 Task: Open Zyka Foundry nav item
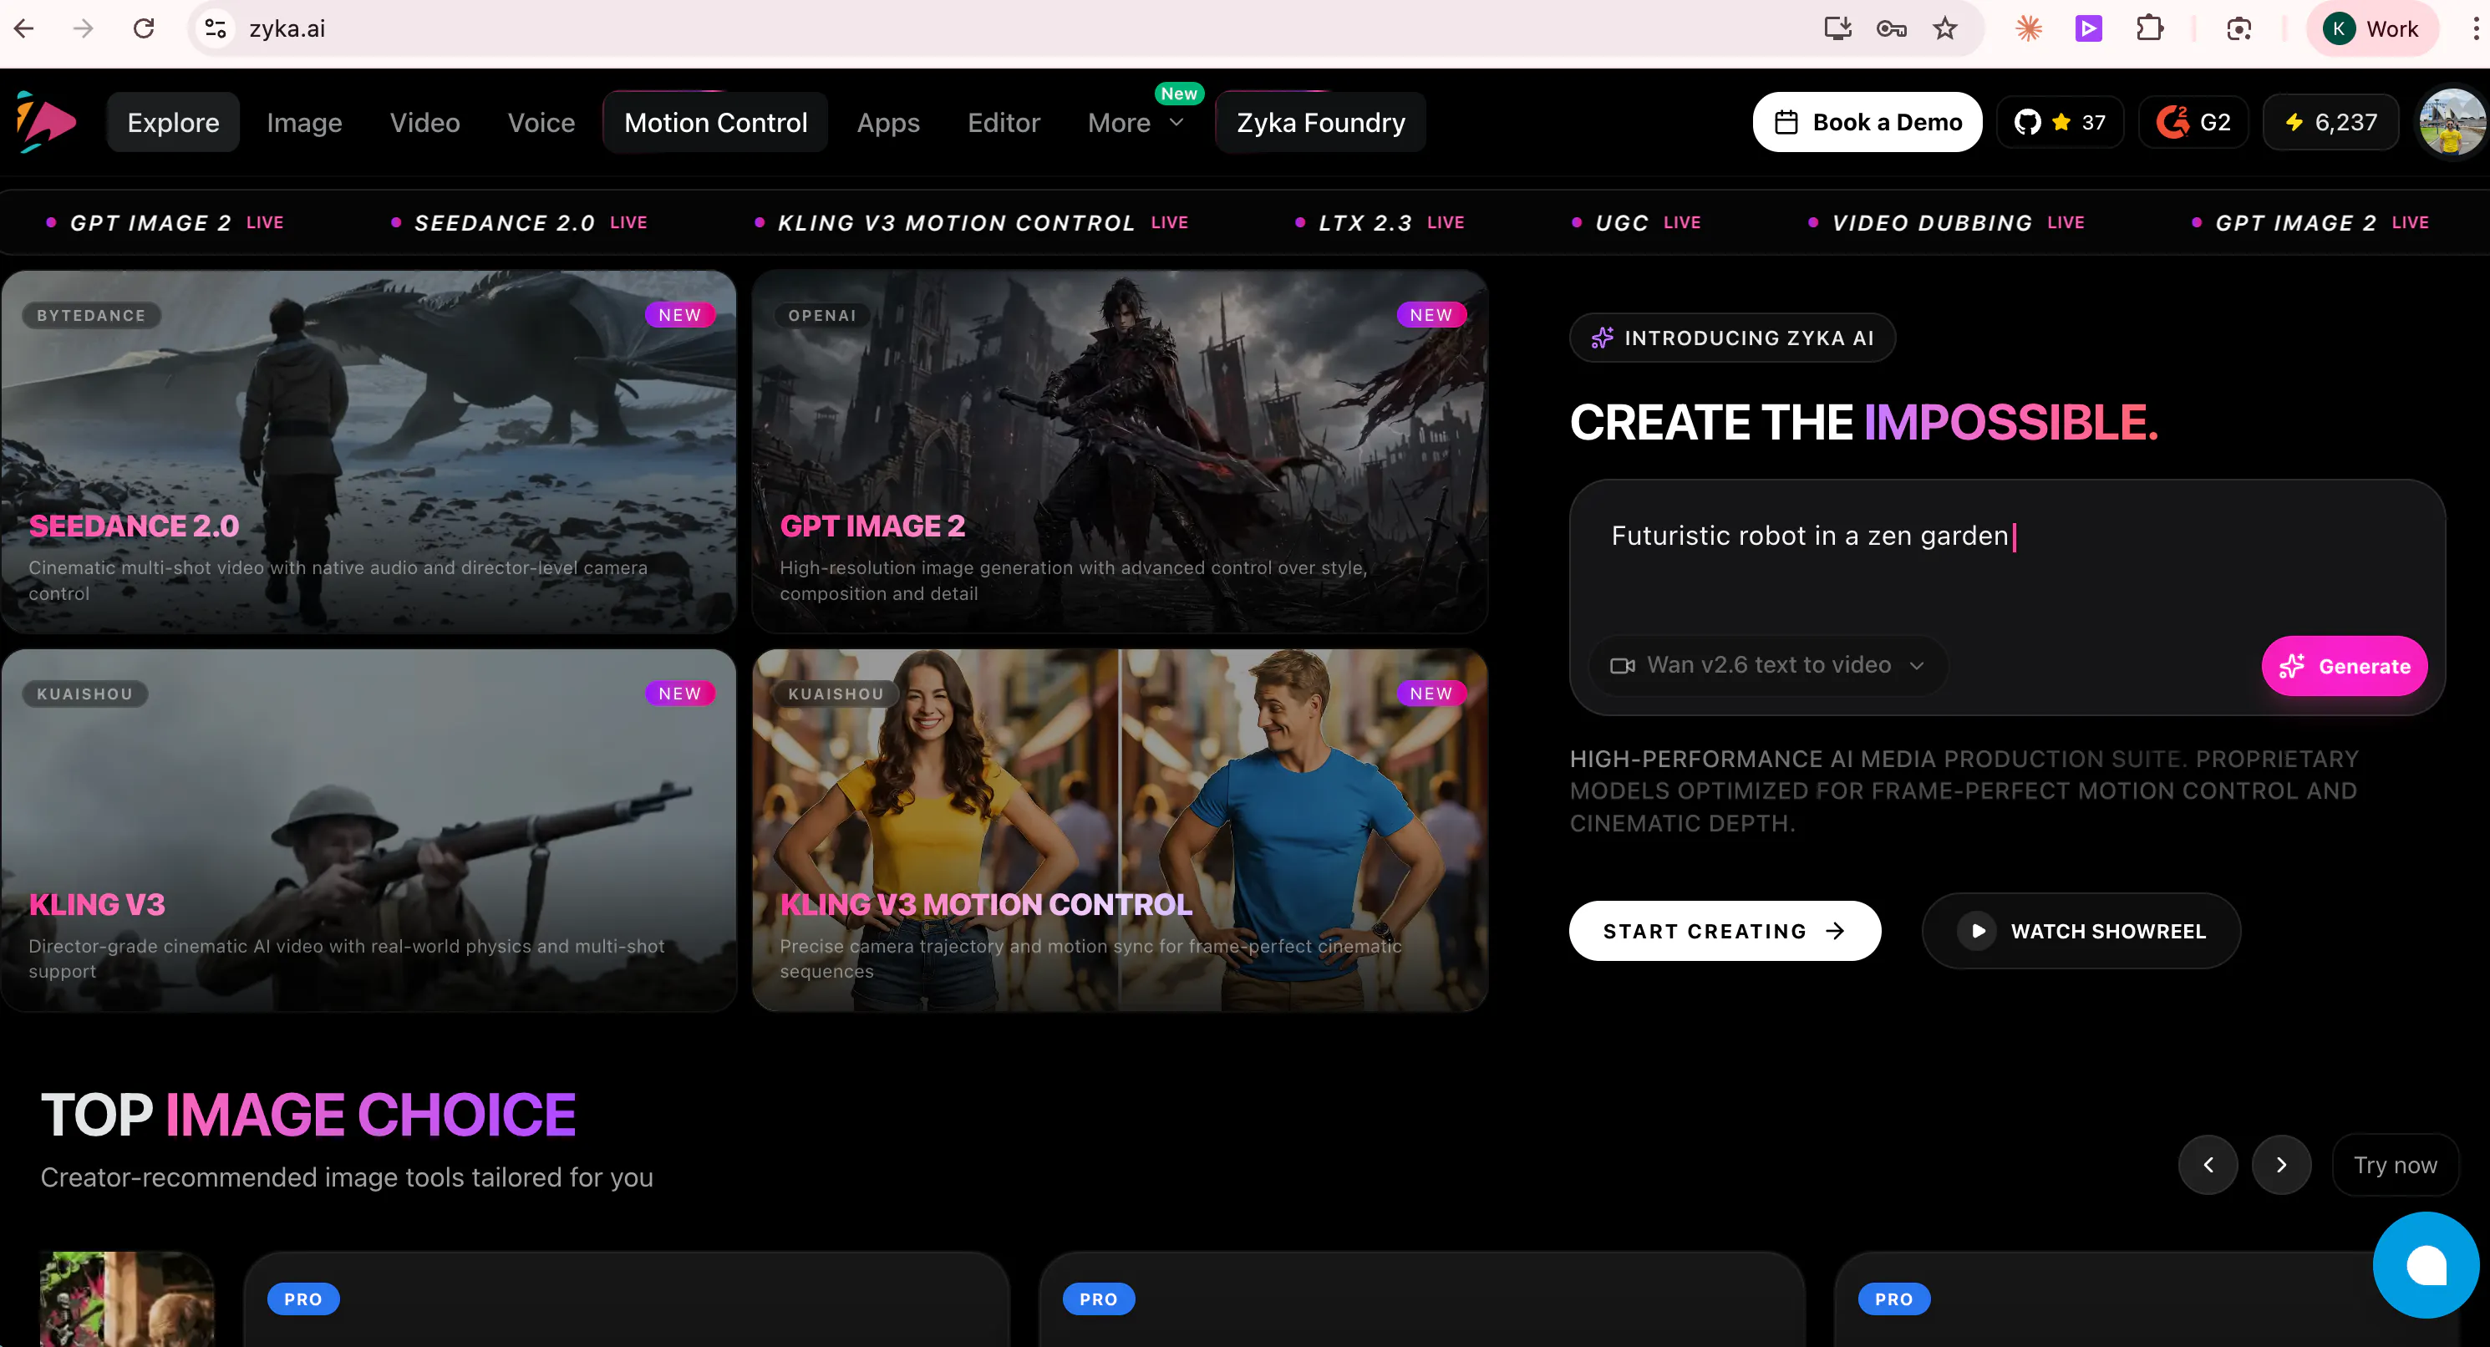coord(1320,123)
